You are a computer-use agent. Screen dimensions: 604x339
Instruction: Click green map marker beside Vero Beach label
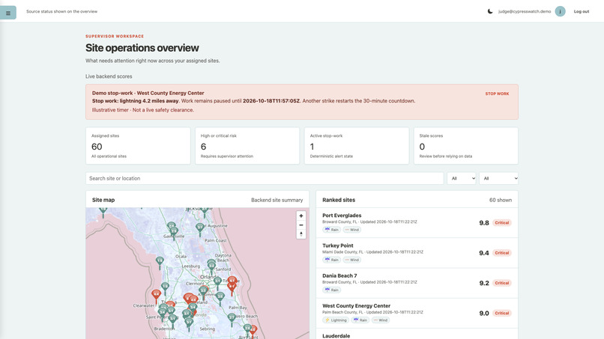click(232, 319)
